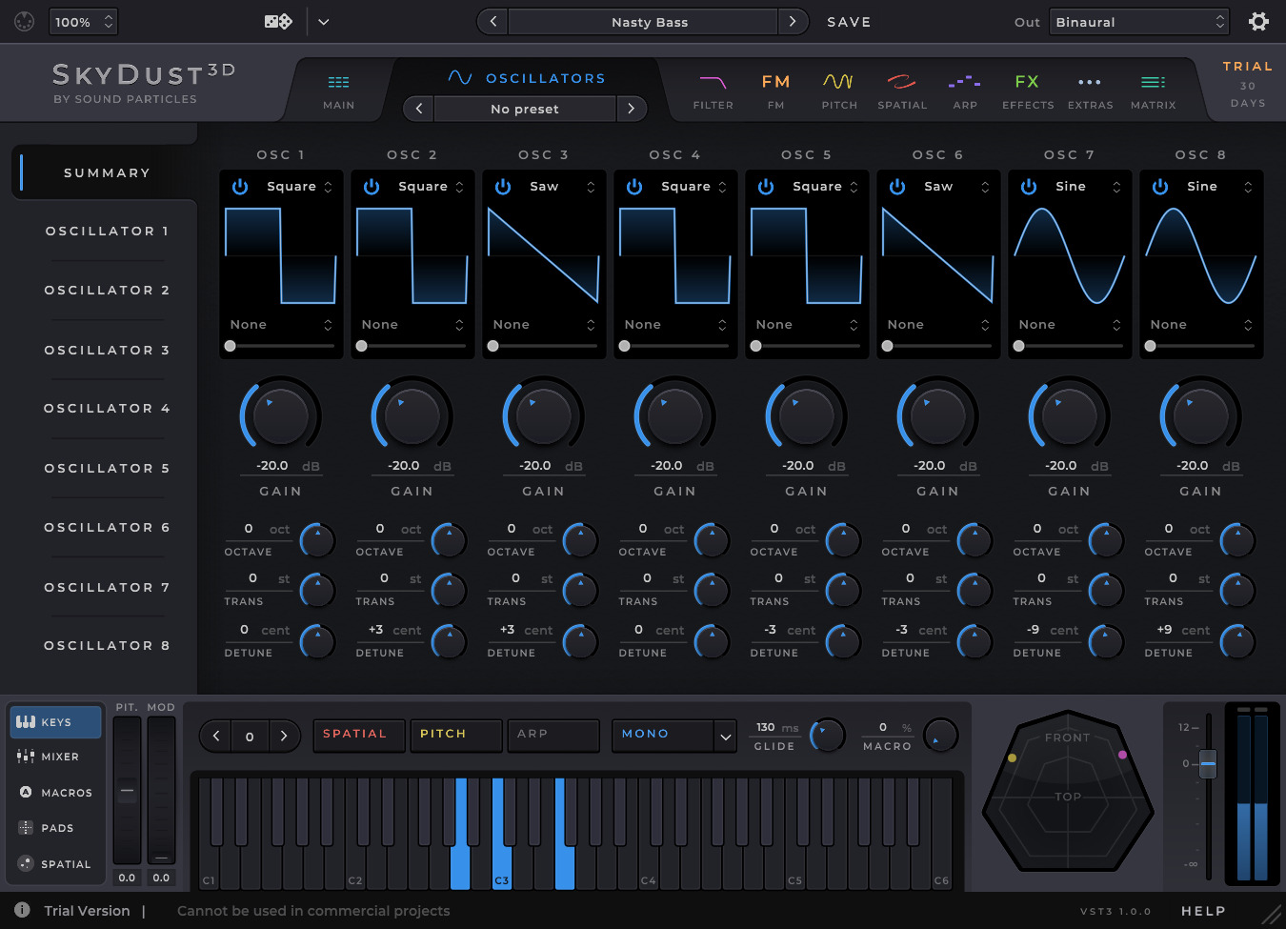Screen dimensions: 1286x929
Task: Open the FX Effects section
Action: point(1027,91)
